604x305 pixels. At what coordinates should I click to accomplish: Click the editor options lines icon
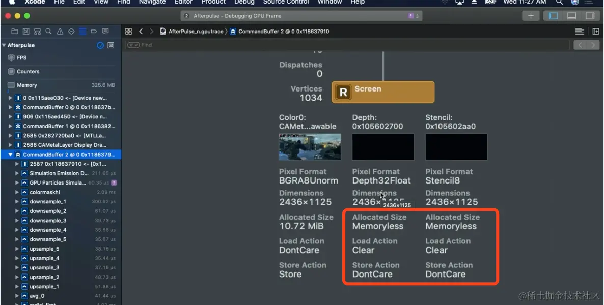[580, 32]
